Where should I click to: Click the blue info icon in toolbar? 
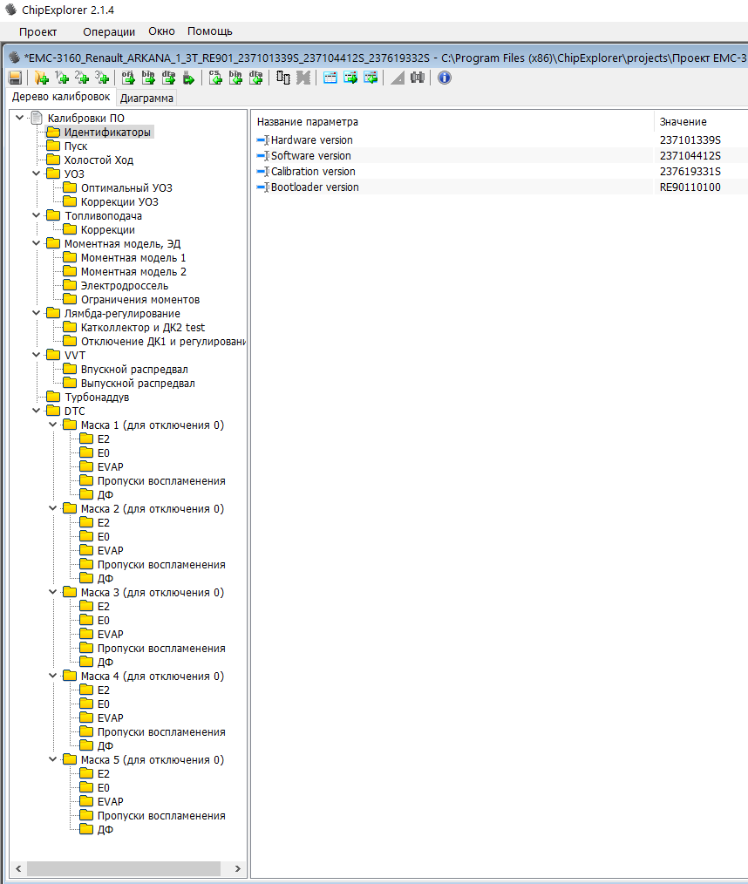click(445, 78)
